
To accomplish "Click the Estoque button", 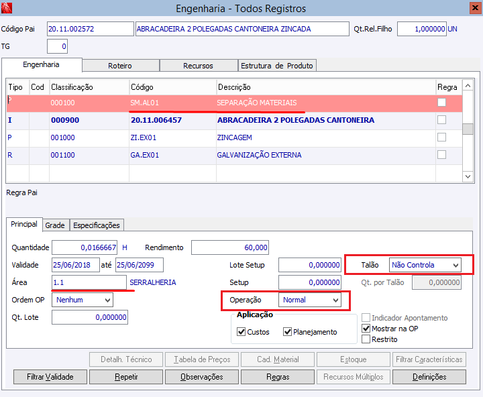I will (354, 359).
